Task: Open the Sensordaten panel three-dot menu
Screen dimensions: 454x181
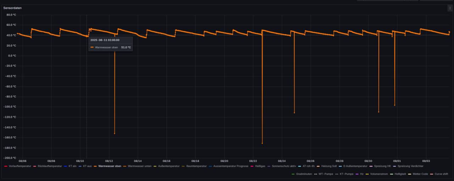Action: [450, 8]
